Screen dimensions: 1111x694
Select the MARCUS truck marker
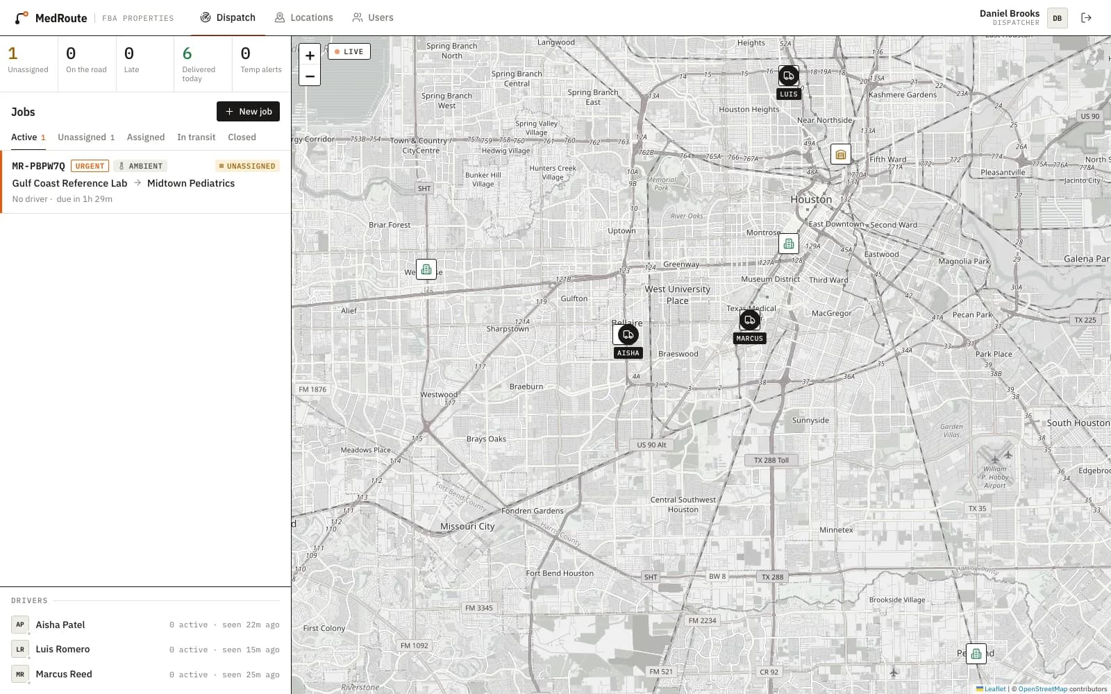coord(749,320)
